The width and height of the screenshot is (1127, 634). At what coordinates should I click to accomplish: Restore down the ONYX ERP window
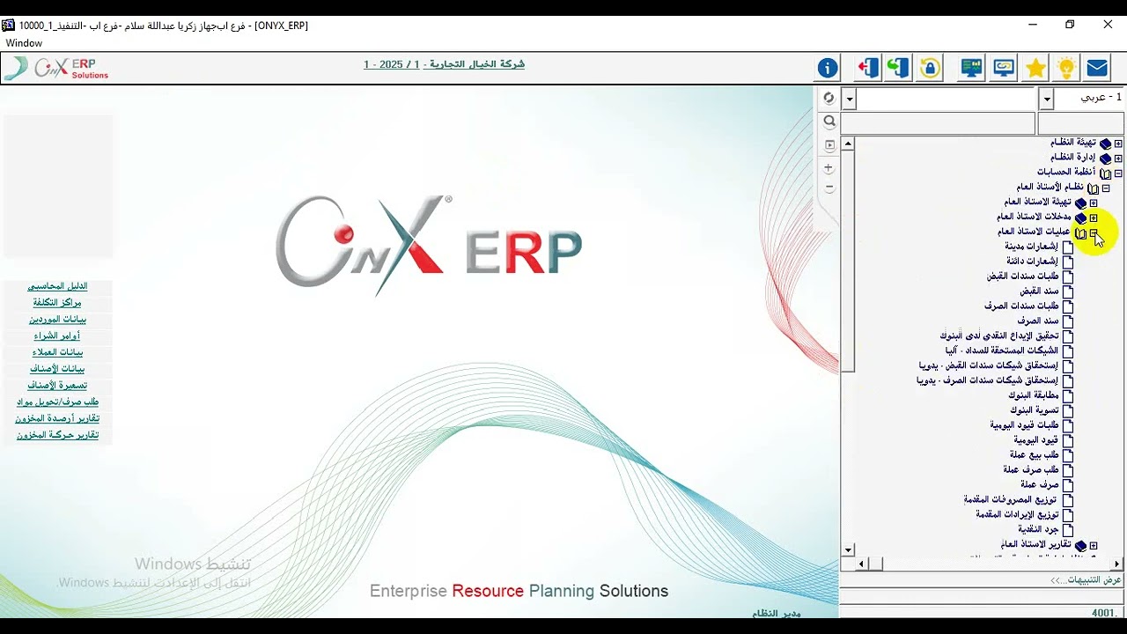coord(1070,25)
